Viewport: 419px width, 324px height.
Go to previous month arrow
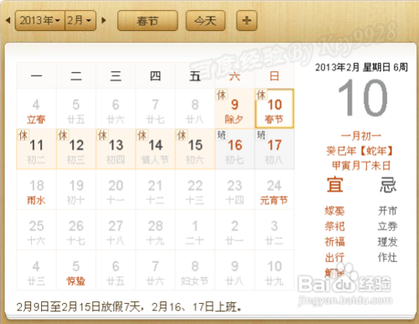point(8,20)
